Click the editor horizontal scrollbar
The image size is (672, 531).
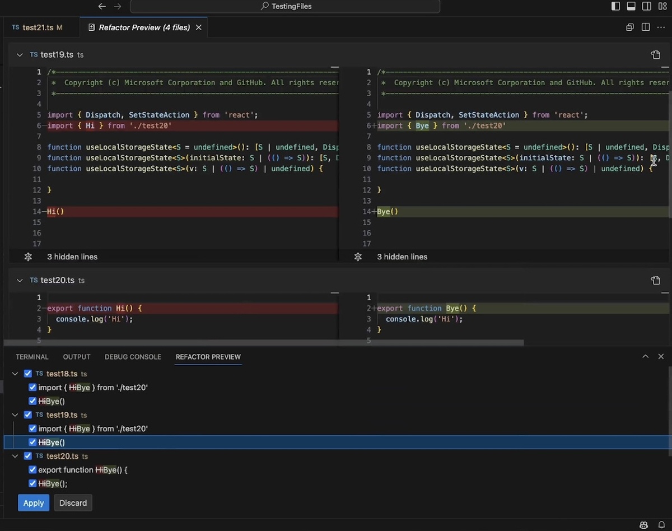(264, 342)
